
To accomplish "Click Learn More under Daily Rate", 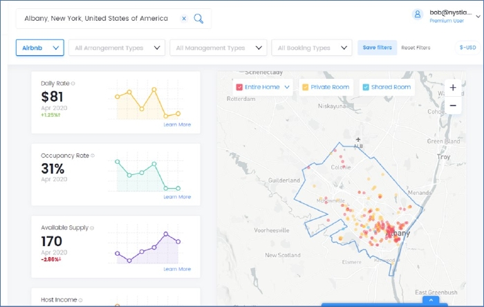I will point(177,124).
